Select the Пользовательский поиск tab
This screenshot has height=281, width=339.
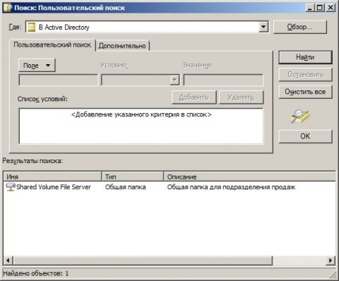(52, 44)
